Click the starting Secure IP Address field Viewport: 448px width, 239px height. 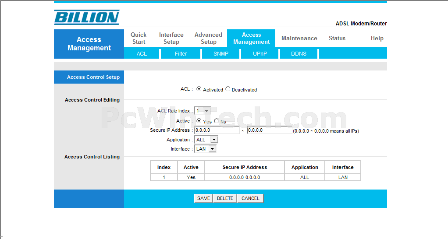[217, 130]
